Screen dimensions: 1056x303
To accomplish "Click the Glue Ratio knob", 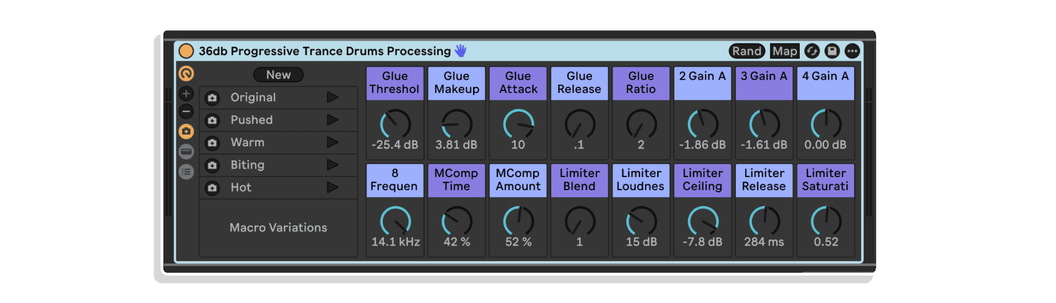I will point(642,124).
